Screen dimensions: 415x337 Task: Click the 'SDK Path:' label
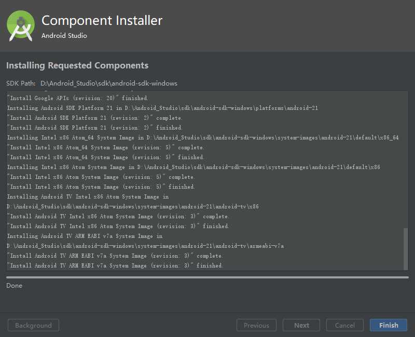pos(21,83)
